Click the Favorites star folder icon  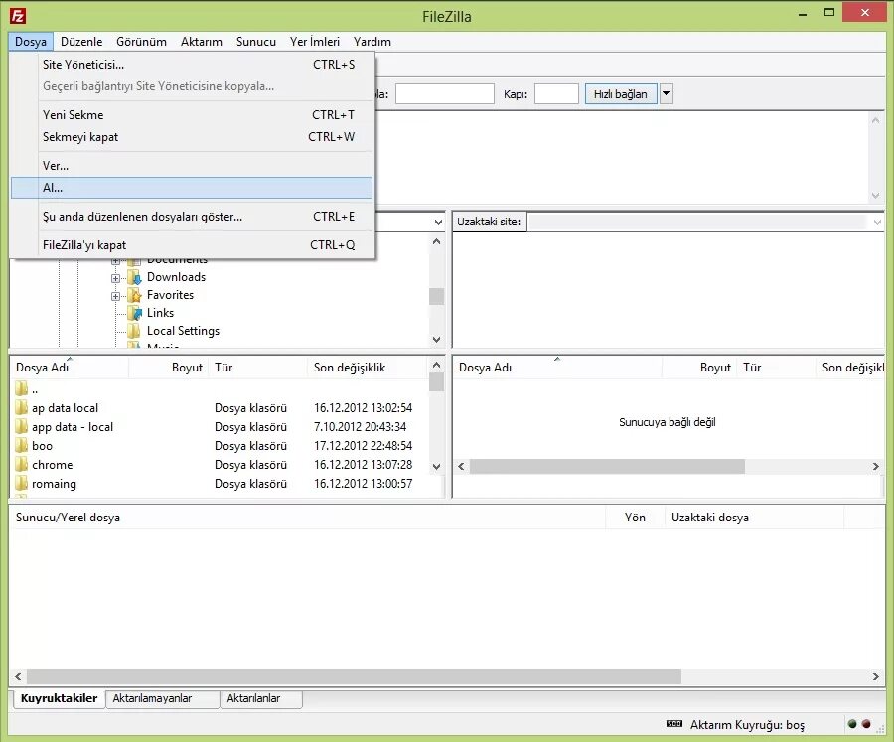pyautogui.click(x=134, y=295)
